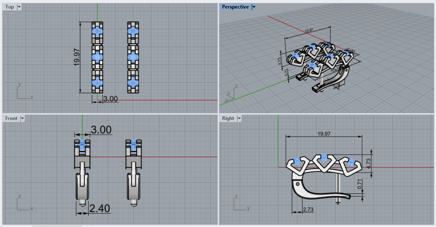
Task: Open the Perspective viewport dropdown menu arrow
Action: click(254, 7)
